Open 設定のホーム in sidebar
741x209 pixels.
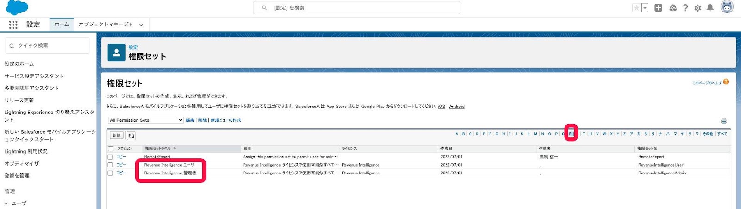pyautogui.click(x=19, y=64)
